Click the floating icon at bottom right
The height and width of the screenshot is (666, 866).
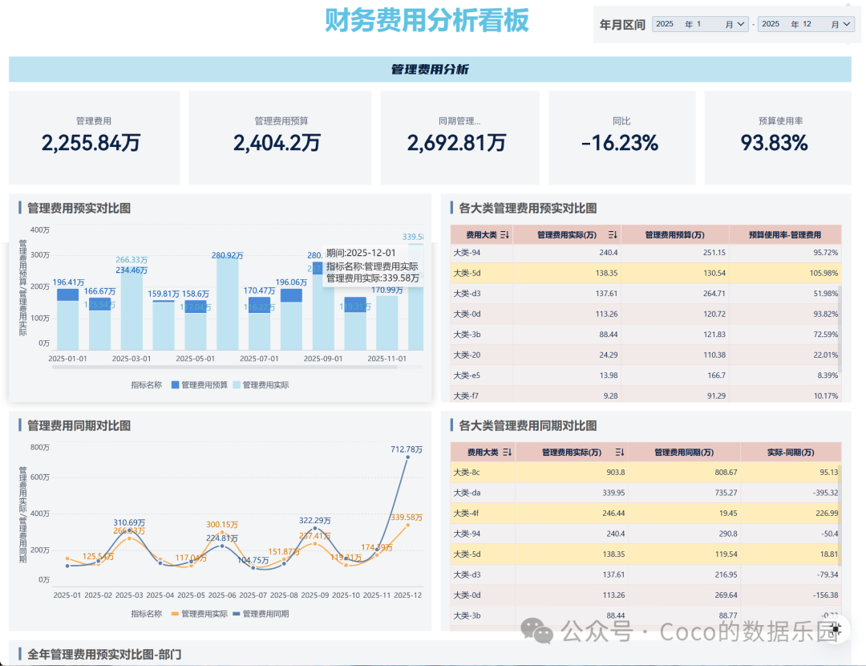coord(836,629)
